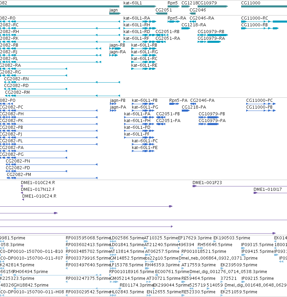Open the Rpn5 gene feature
287x297 pixels.
coord(174,6)
